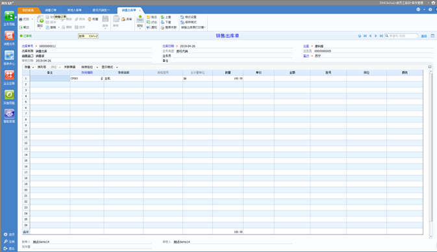
Task: Click the CP003 inventory code cell
Action: point(87,79)
